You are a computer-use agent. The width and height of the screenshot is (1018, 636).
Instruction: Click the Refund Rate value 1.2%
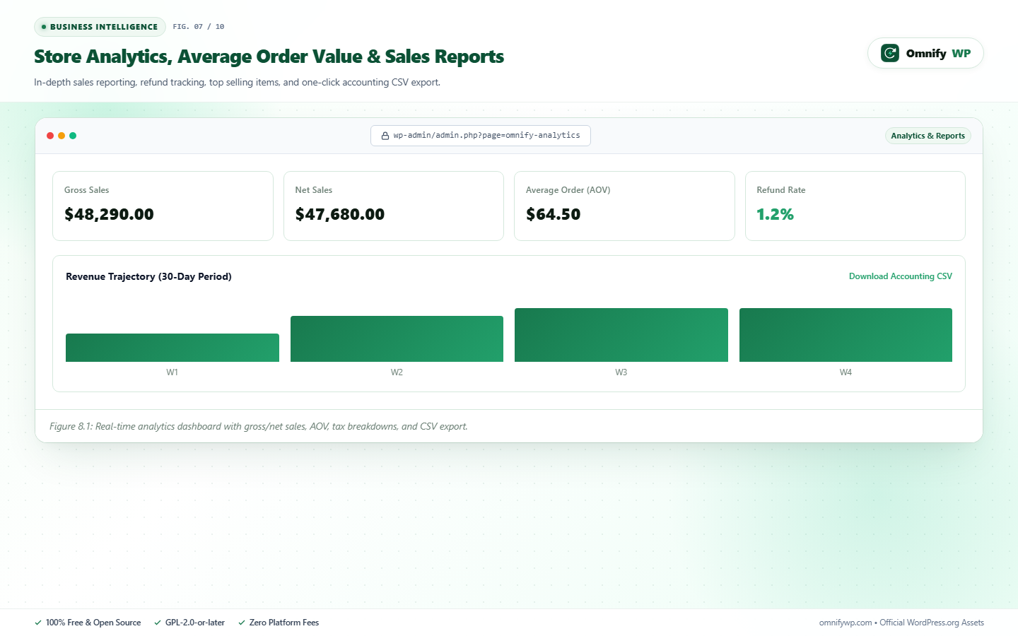tap(775, 214)
